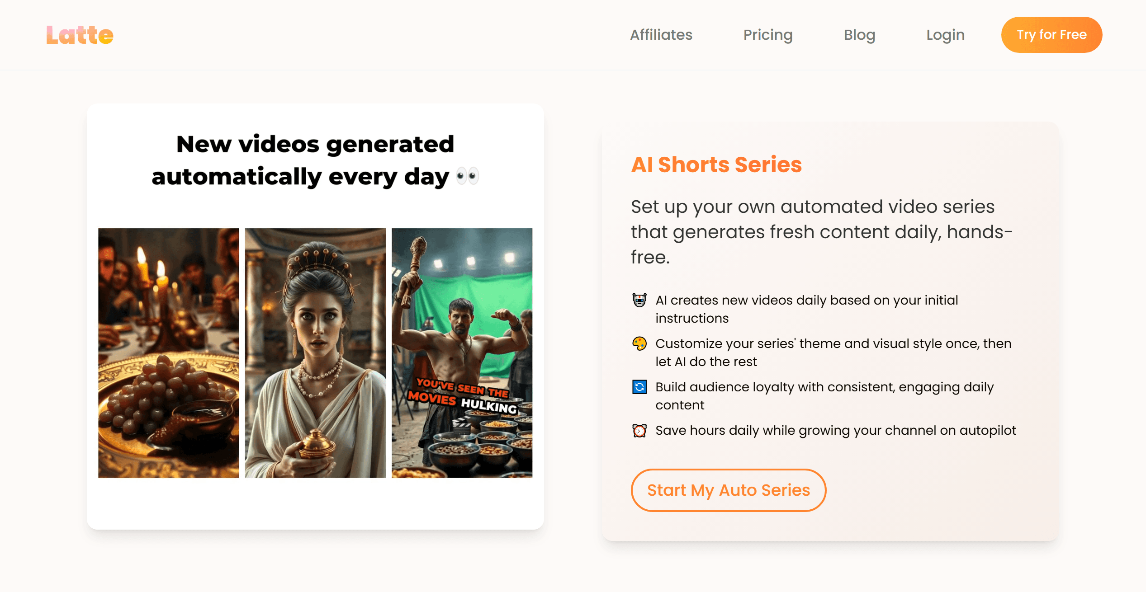Open the Blog link

click(x=859, y=35)
